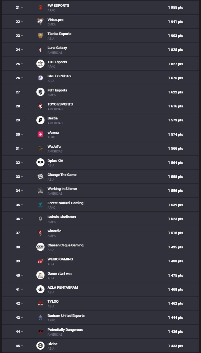Image resolution: width=201 pixels, height=353 pixels.
Task: Click the FUT Esports logo icon
Action: [40, 92]
